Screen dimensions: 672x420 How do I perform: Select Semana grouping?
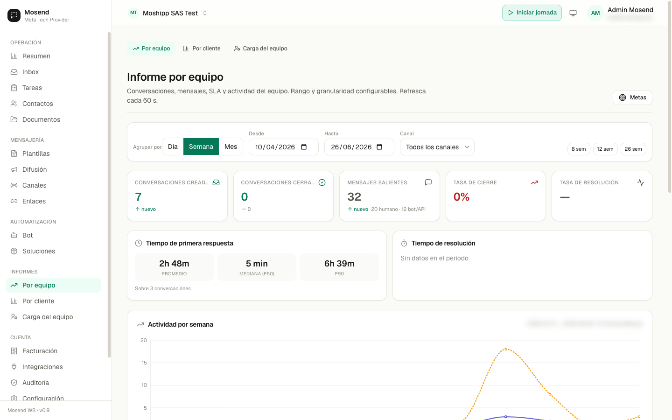(x=201, y=147)
